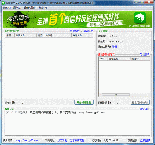Sort friends list by 序号 column header
The image size is (155, 145).
click(x=10, y=36)
